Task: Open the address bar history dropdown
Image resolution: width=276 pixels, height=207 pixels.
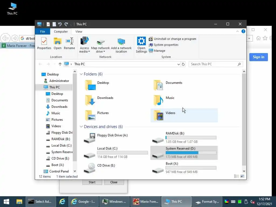Action: coord(178,64)
